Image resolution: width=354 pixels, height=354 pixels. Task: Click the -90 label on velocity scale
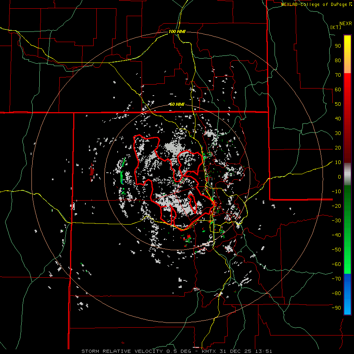[x=336, y=308]
